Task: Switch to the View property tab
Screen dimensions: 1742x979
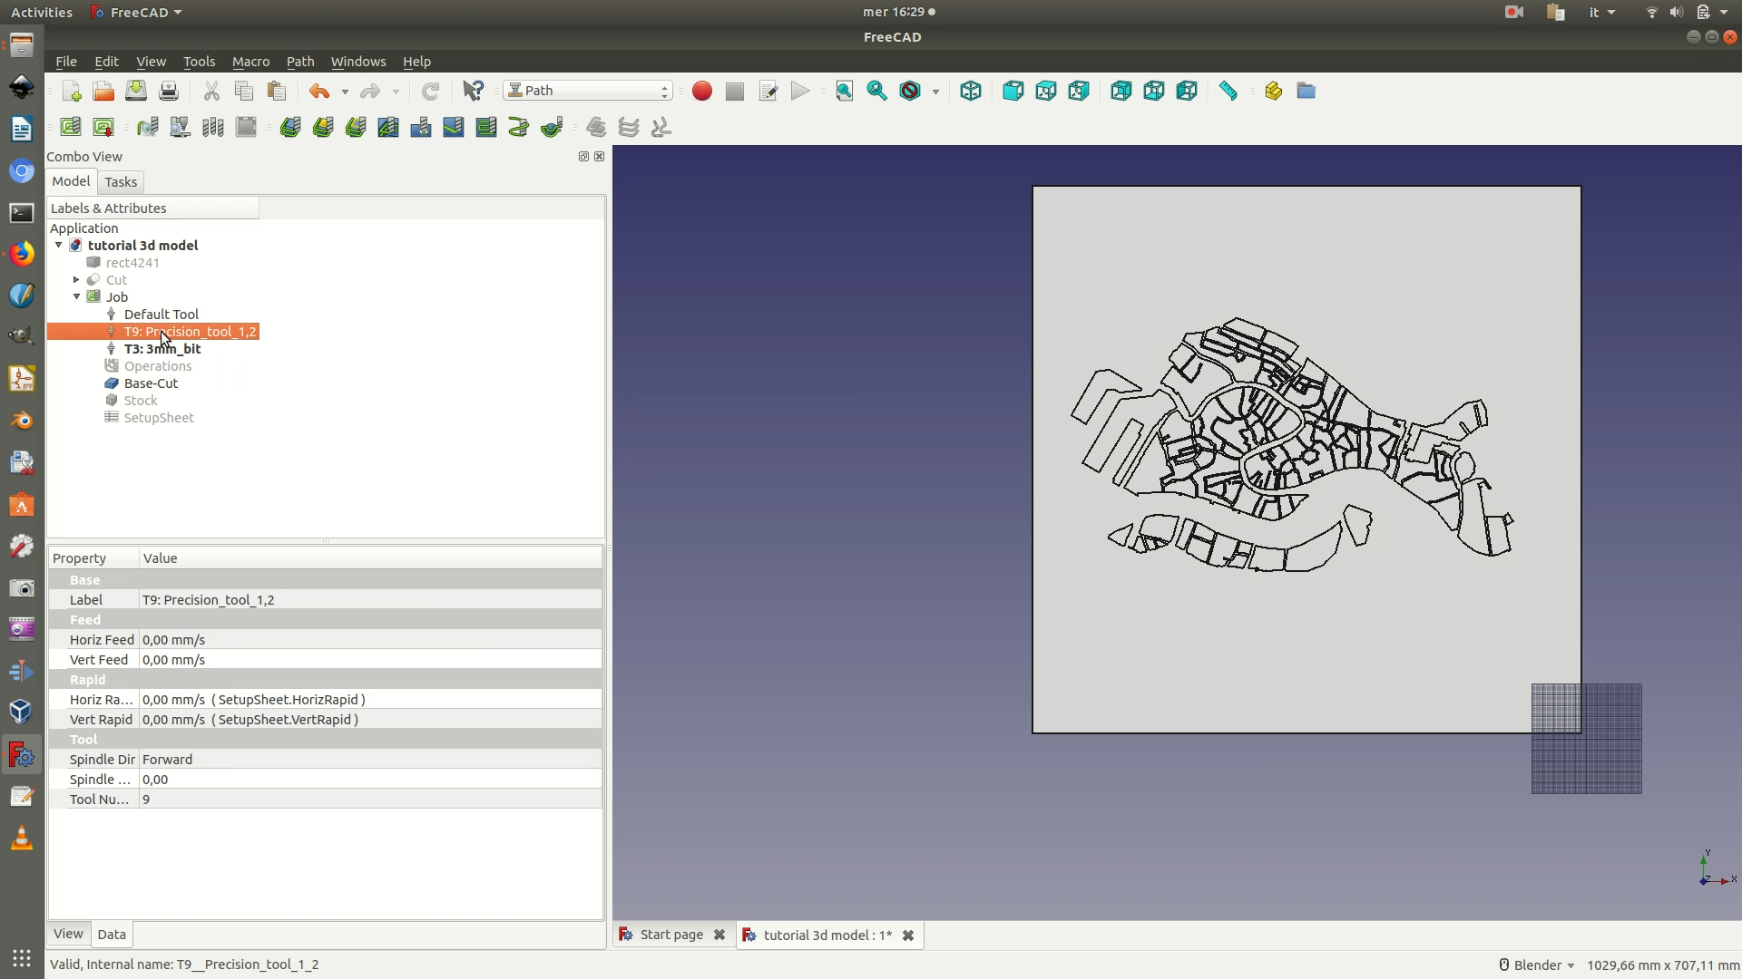Action: click(68, 934)
